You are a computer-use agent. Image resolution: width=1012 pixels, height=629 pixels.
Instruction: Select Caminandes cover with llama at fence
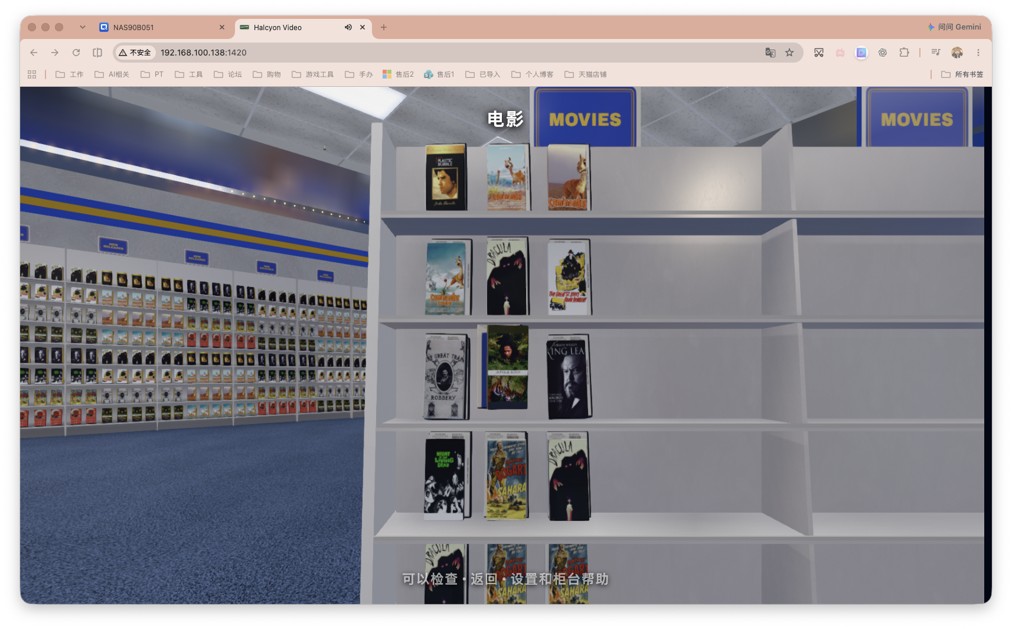pos(507,177)
